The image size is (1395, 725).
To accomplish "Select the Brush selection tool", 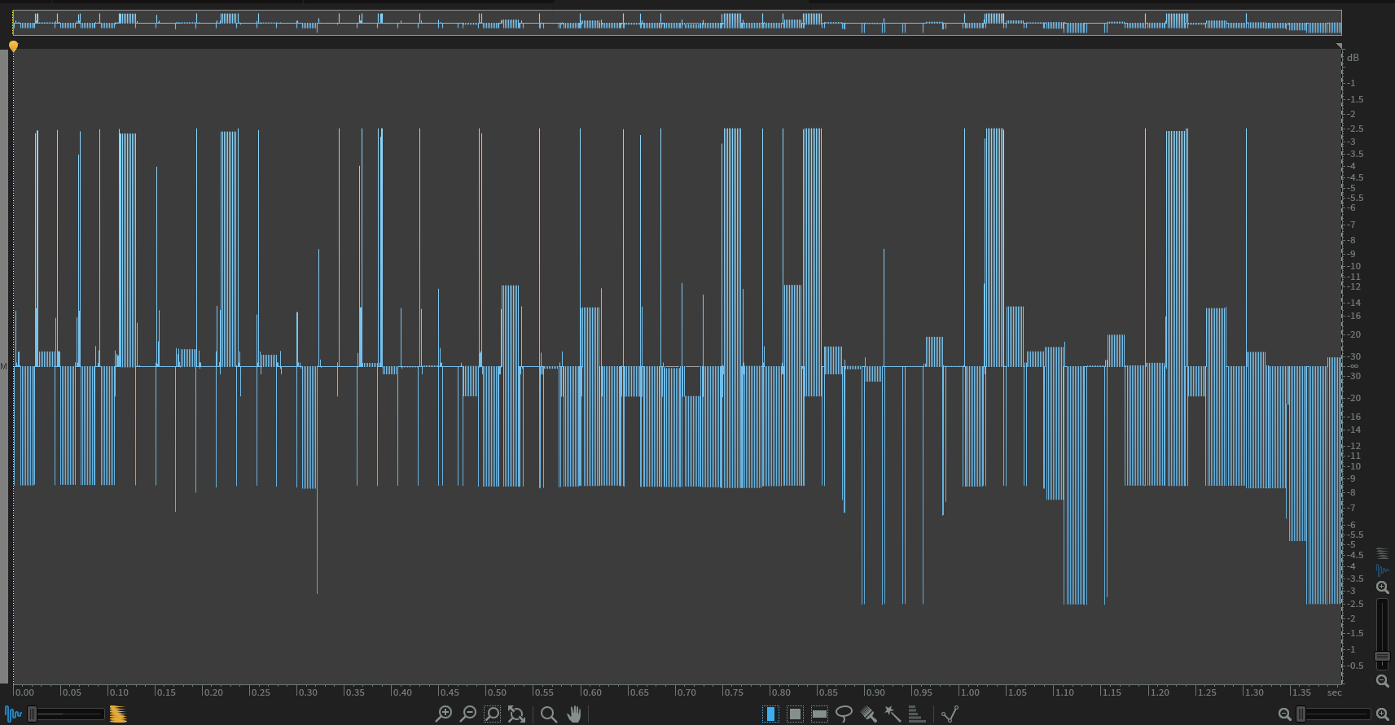I will [869, 714].
